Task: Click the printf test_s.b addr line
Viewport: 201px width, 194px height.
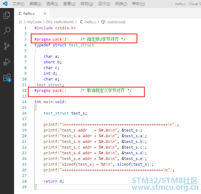Action: (x=95, y=141)
